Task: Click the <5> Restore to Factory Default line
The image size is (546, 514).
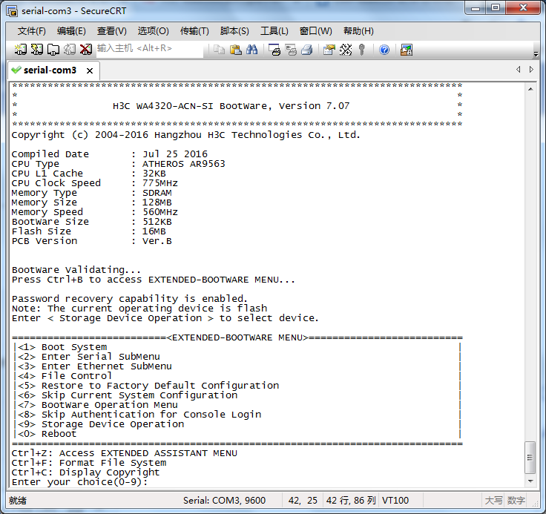Action: tap(148, 386)
